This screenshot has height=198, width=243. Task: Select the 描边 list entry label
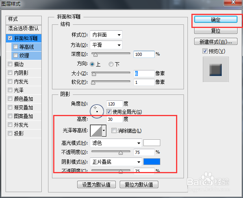click(x=19, y=64)
